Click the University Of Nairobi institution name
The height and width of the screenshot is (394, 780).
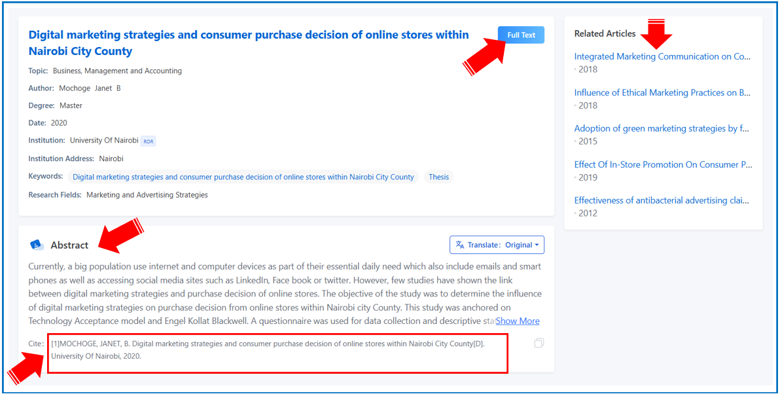104,141
